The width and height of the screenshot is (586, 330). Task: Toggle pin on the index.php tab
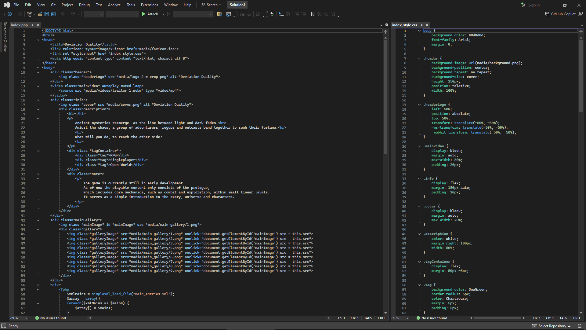[x=32, y=25]
